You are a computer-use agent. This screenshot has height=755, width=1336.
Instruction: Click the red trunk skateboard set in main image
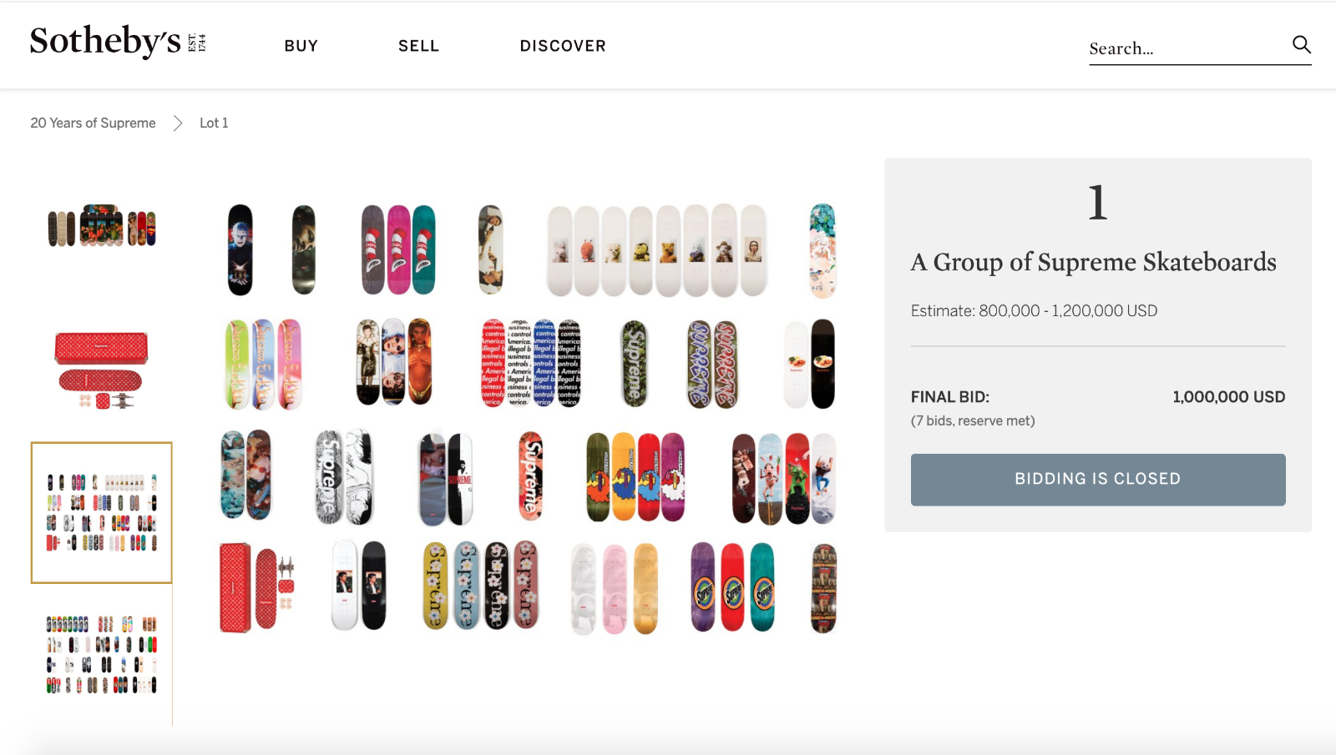(x=256, y=588)
